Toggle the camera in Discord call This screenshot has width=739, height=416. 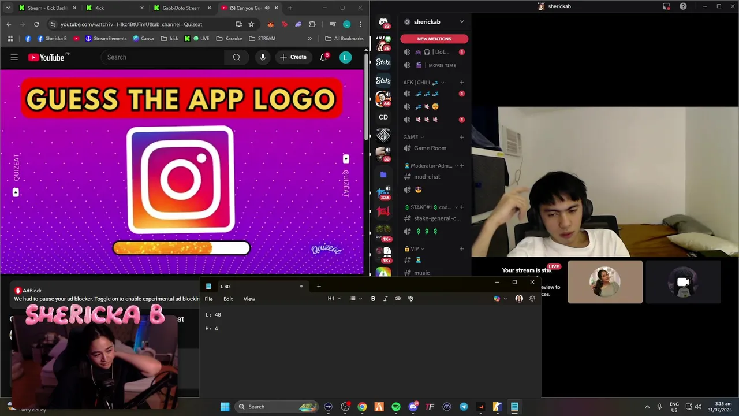tap(683, 282)
